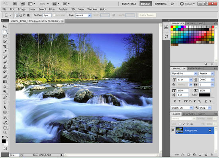Switch to the Painting workspace
Viewport: 219px width, 158px height.
(x=160, y=4)
